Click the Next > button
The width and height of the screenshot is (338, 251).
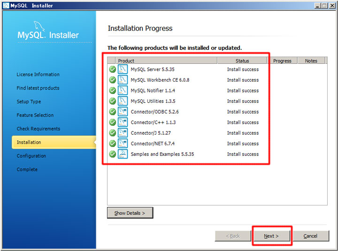(272, 236)
